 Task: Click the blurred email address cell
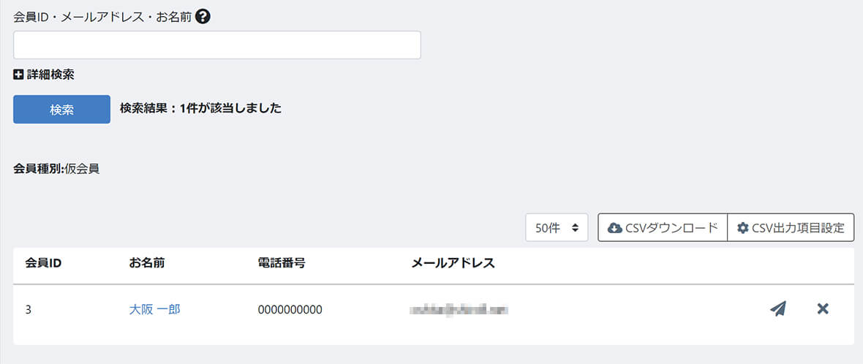coord(459,310)
